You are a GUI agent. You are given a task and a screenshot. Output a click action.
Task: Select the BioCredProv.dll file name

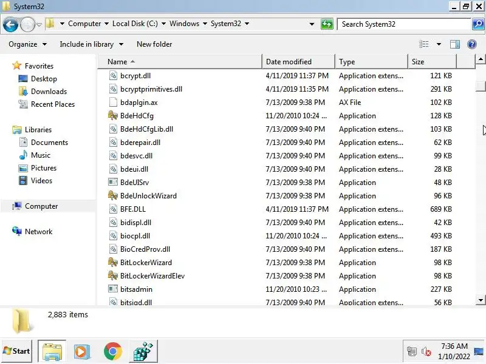click(145, 249)
